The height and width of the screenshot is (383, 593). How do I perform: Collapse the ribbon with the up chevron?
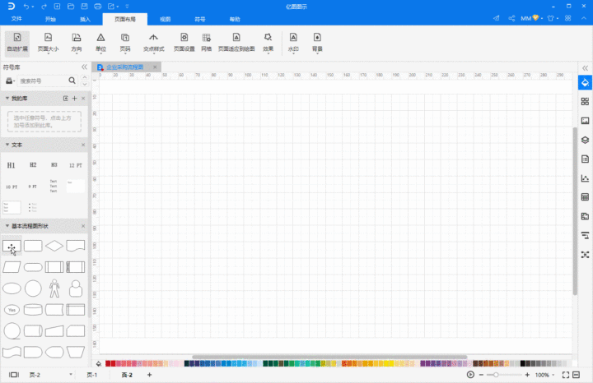[x=584, y=18]
